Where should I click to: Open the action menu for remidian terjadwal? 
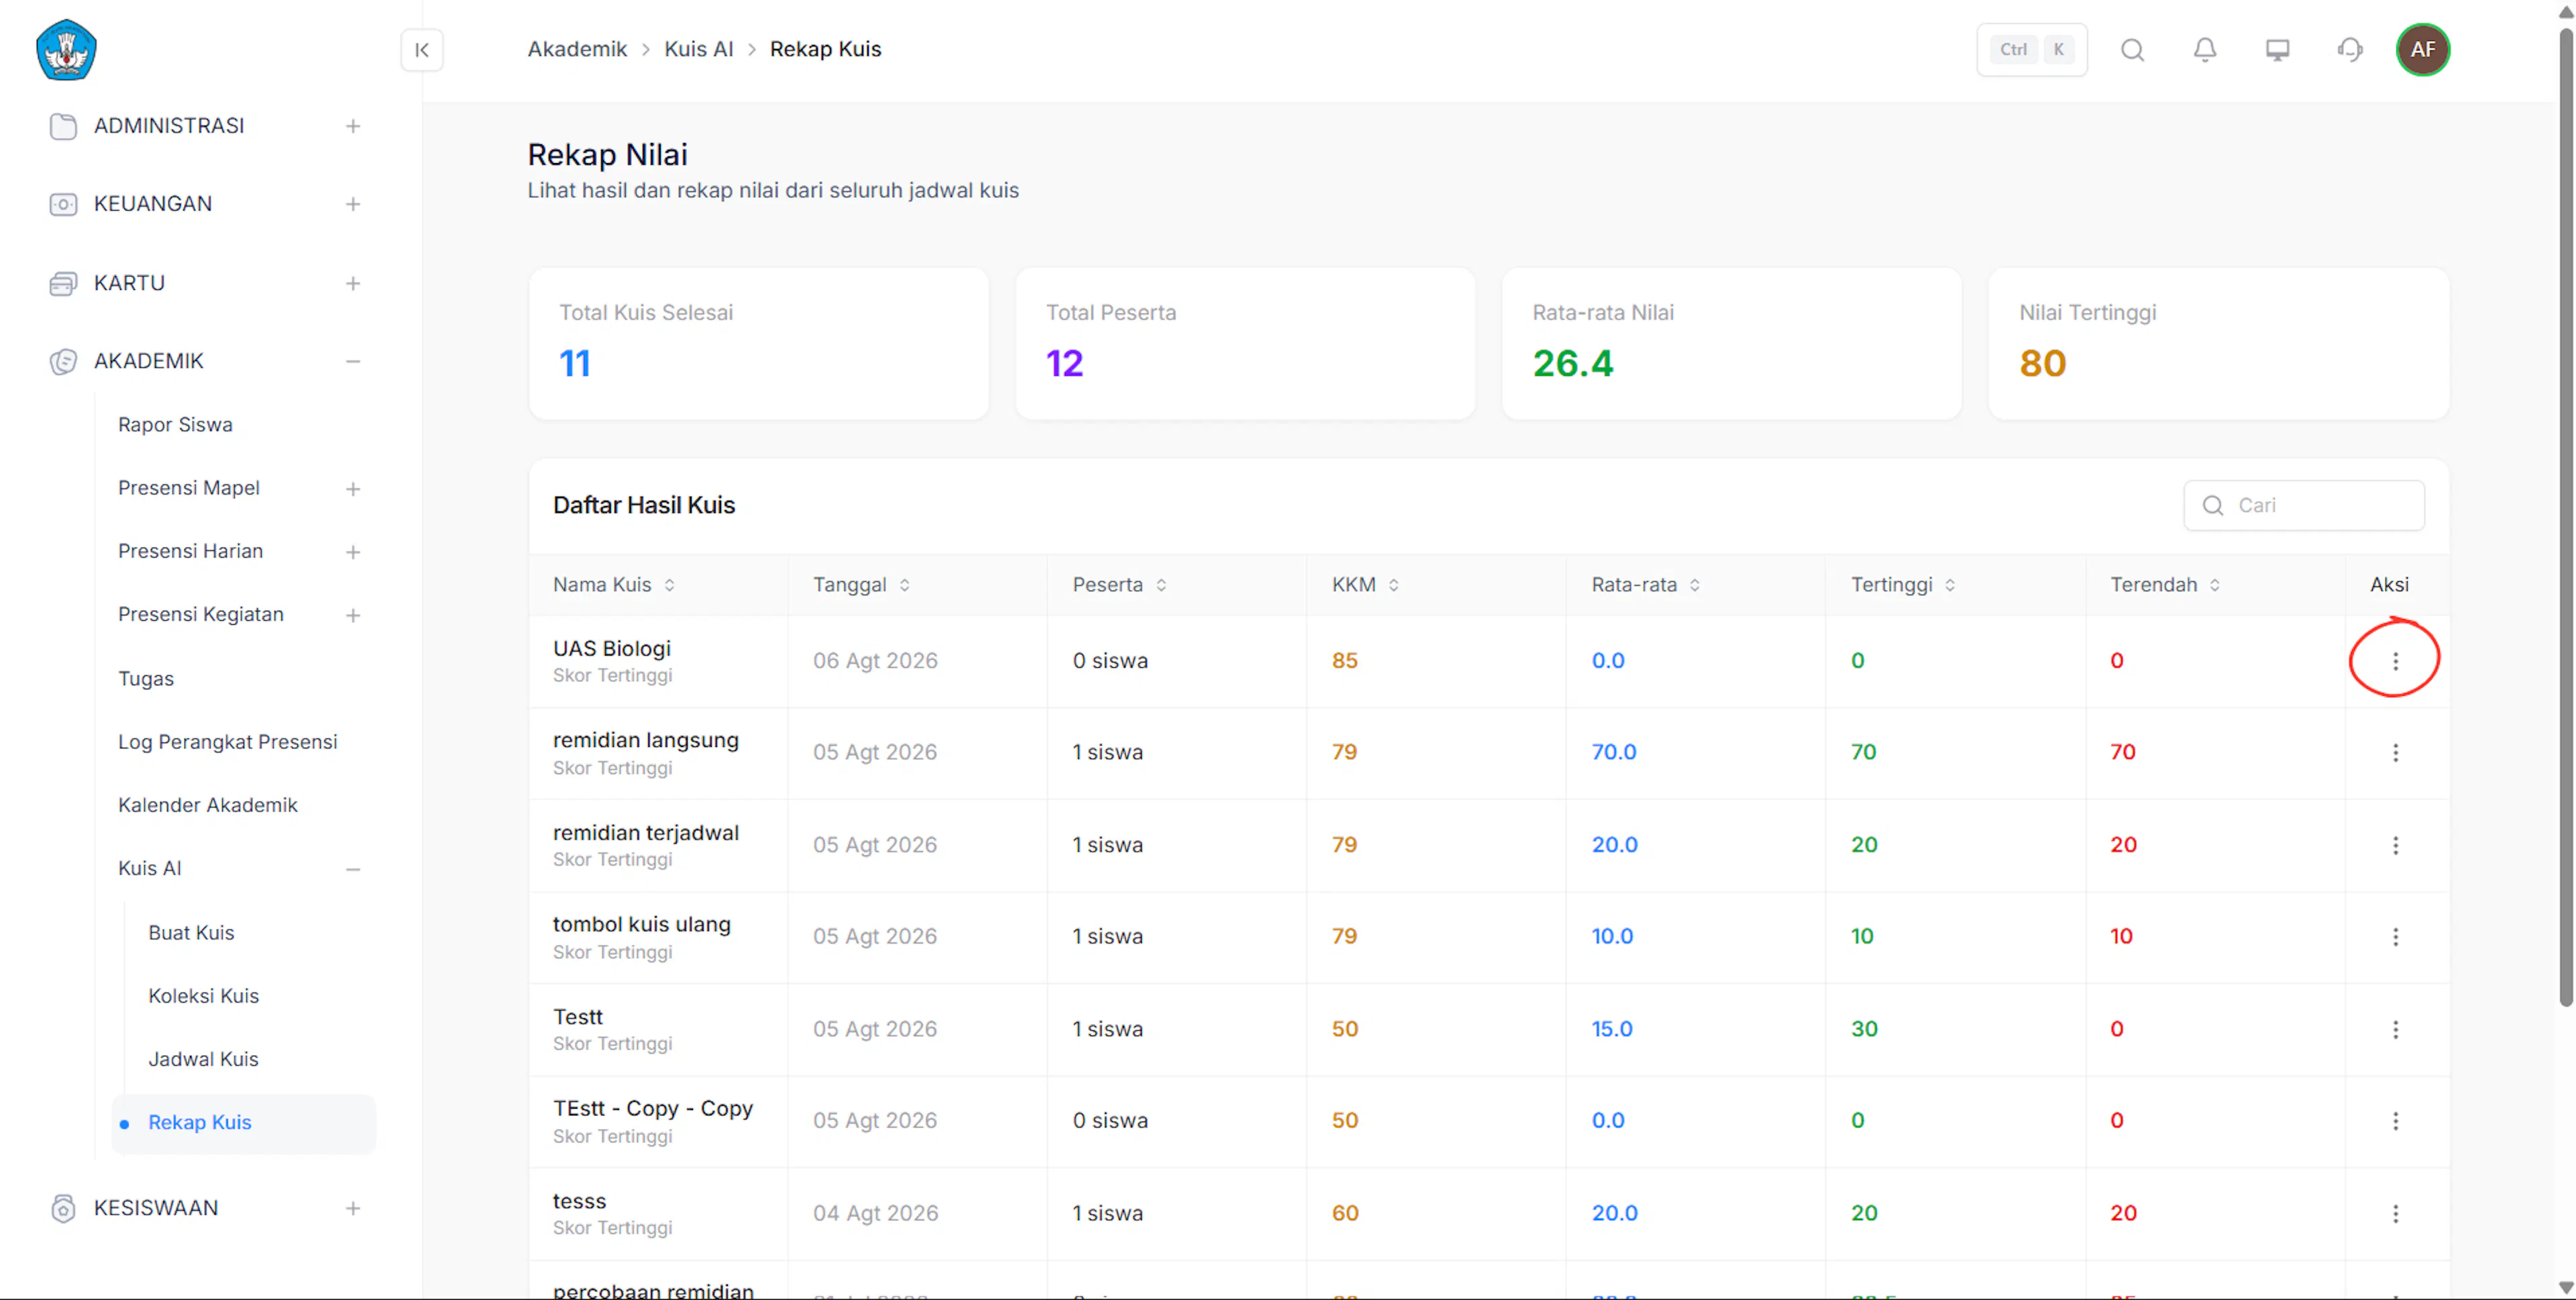2395,845
